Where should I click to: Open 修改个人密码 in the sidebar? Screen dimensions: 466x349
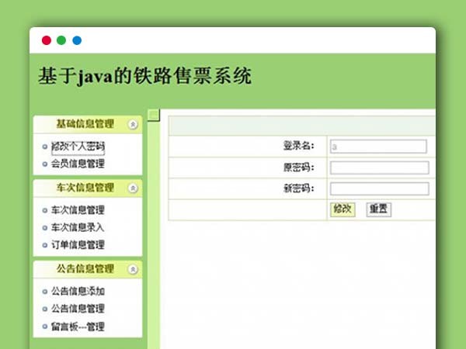coord(78,147)
